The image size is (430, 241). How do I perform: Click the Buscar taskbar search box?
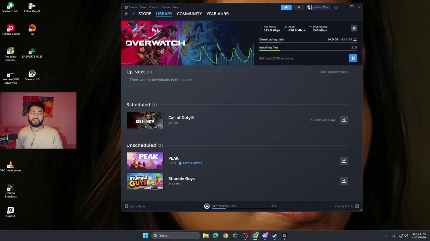pos(176,236)
